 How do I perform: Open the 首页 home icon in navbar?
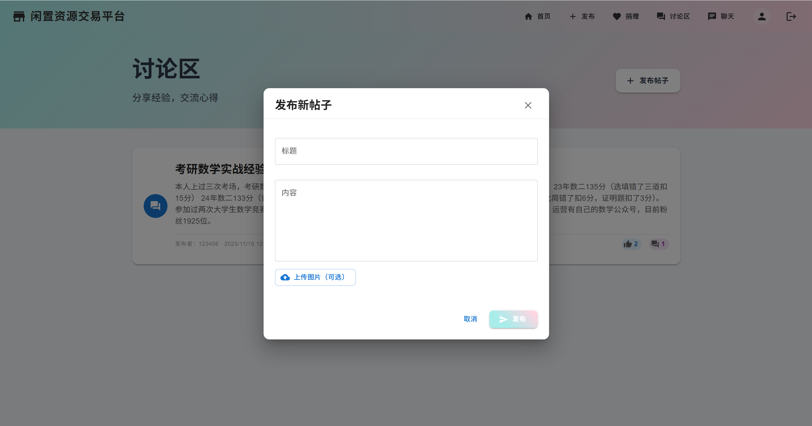528,16
